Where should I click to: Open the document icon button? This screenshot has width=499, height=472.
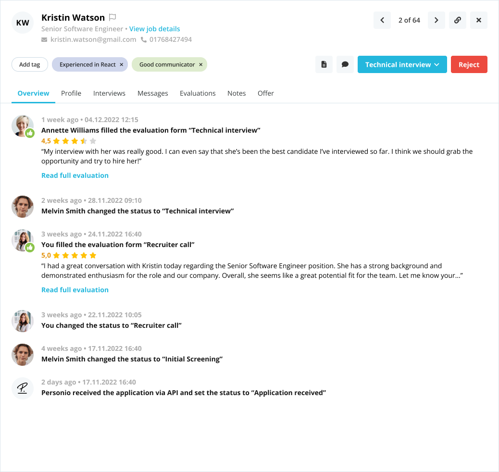(324, 64)
